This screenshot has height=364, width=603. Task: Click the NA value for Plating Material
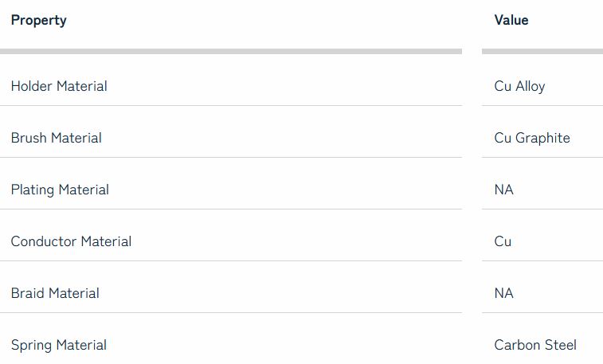[x=503, y=190]
